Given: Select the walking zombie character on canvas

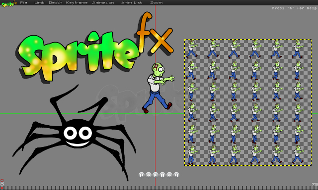Looking at the screenshot, I should point(159,88).
